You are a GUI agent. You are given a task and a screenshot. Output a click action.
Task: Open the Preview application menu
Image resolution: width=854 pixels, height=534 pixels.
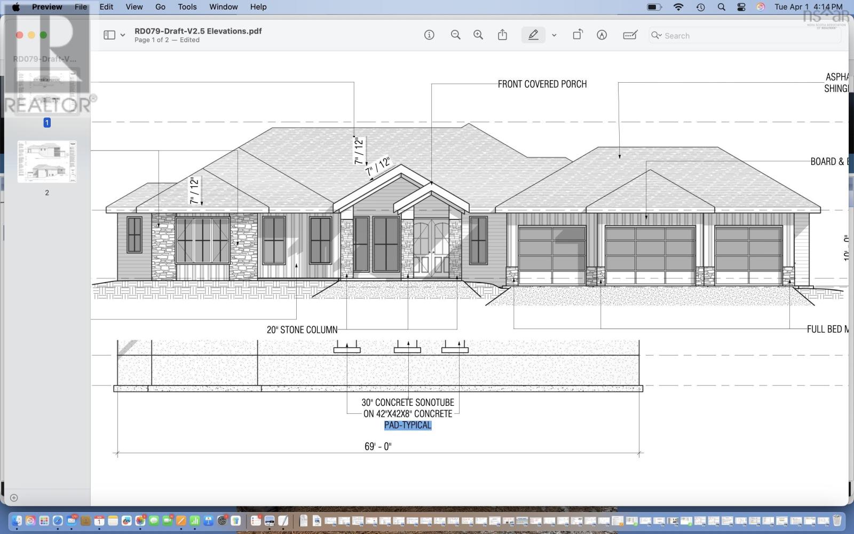point(47,7)
